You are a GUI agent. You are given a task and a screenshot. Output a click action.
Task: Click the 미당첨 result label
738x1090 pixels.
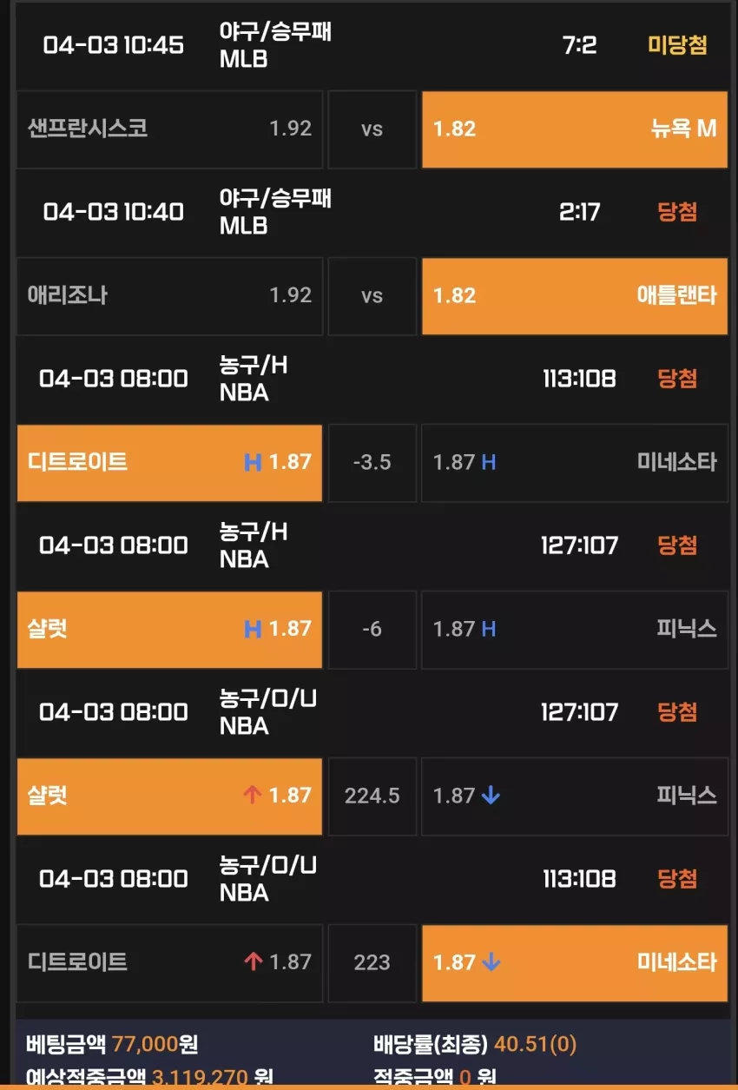tap(677, 45)
